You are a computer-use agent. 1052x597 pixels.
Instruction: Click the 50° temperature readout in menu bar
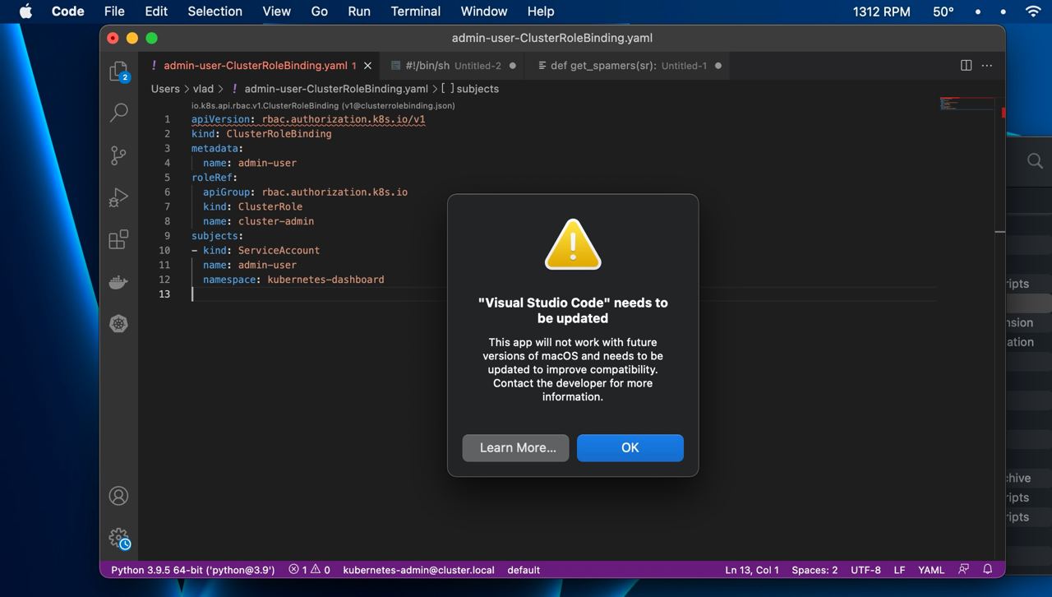click(944, 12)
